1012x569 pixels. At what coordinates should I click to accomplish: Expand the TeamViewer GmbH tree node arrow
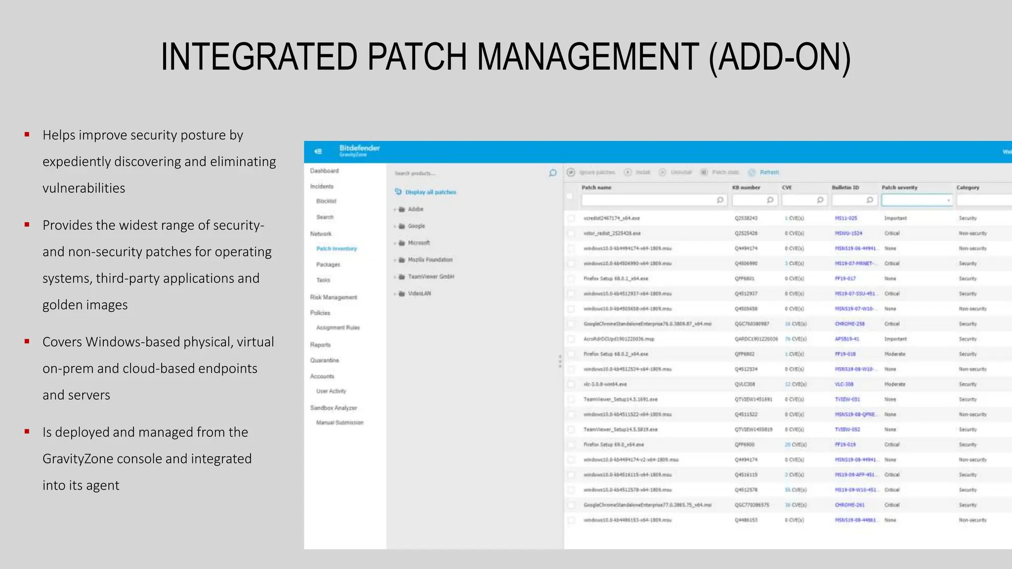[395, 278]
